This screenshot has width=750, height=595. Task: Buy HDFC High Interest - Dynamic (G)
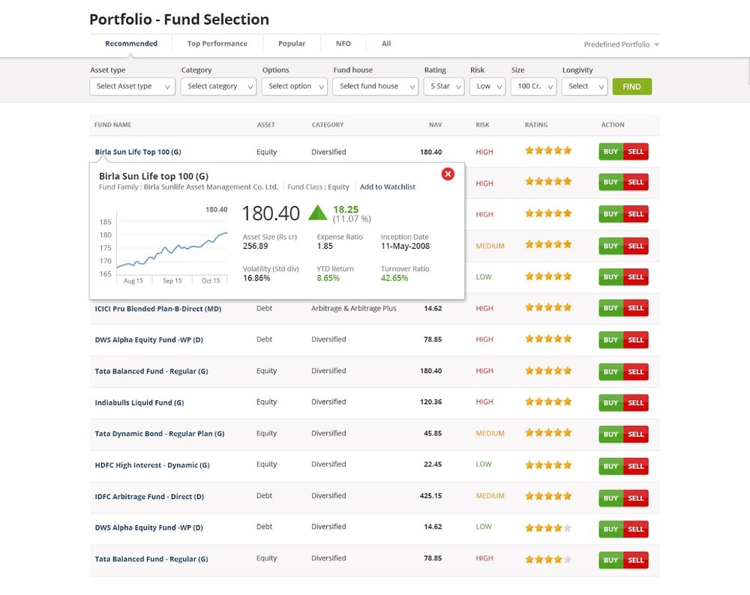[x=610, y=466]
